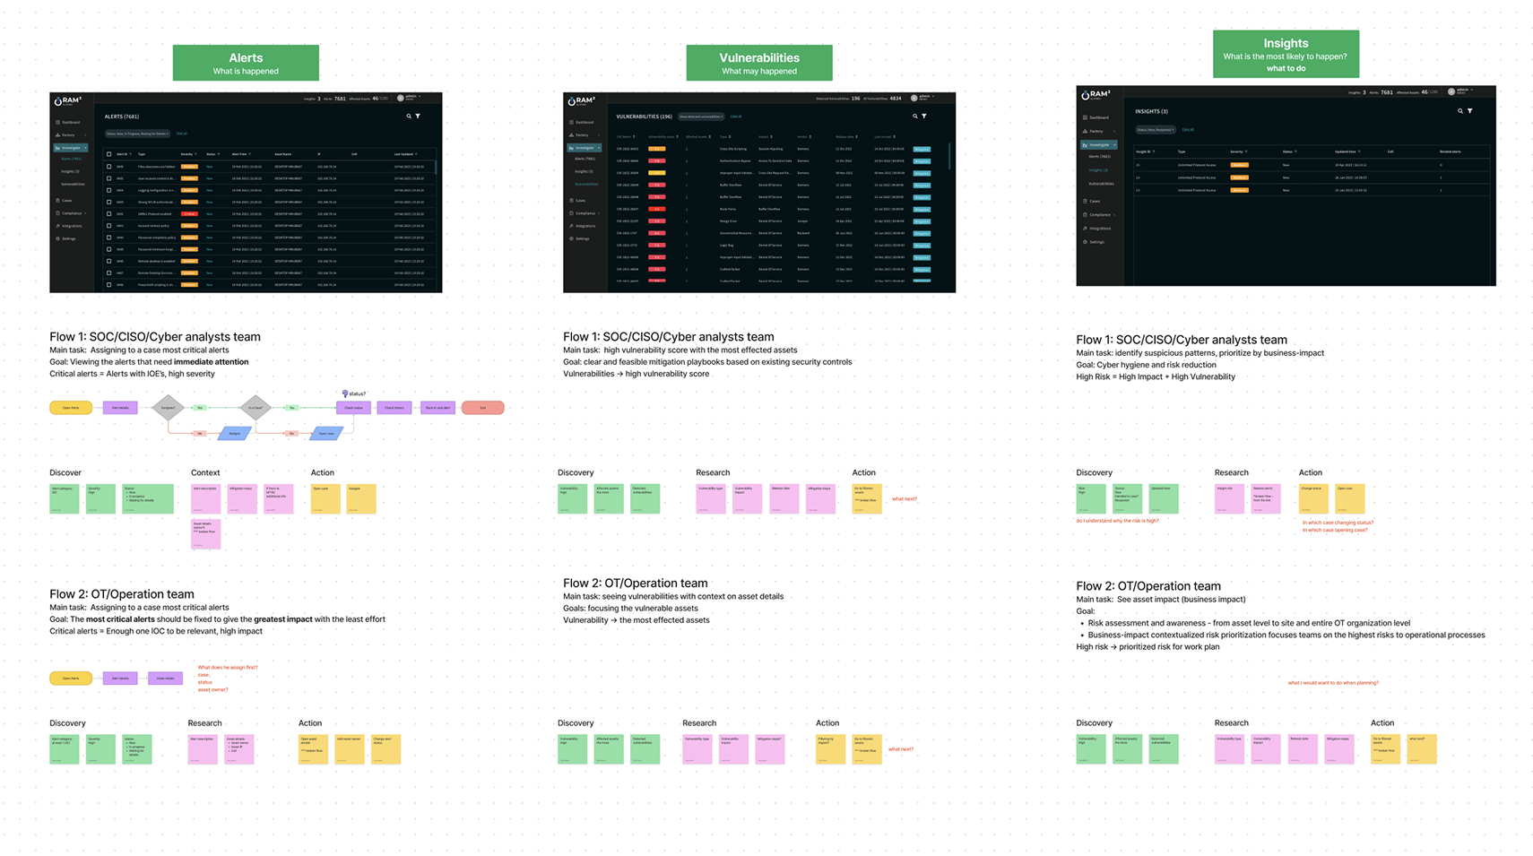1533x856 pixels.
Task: Click the search icon in the Vulnerabilities screen
Action: 915,117
